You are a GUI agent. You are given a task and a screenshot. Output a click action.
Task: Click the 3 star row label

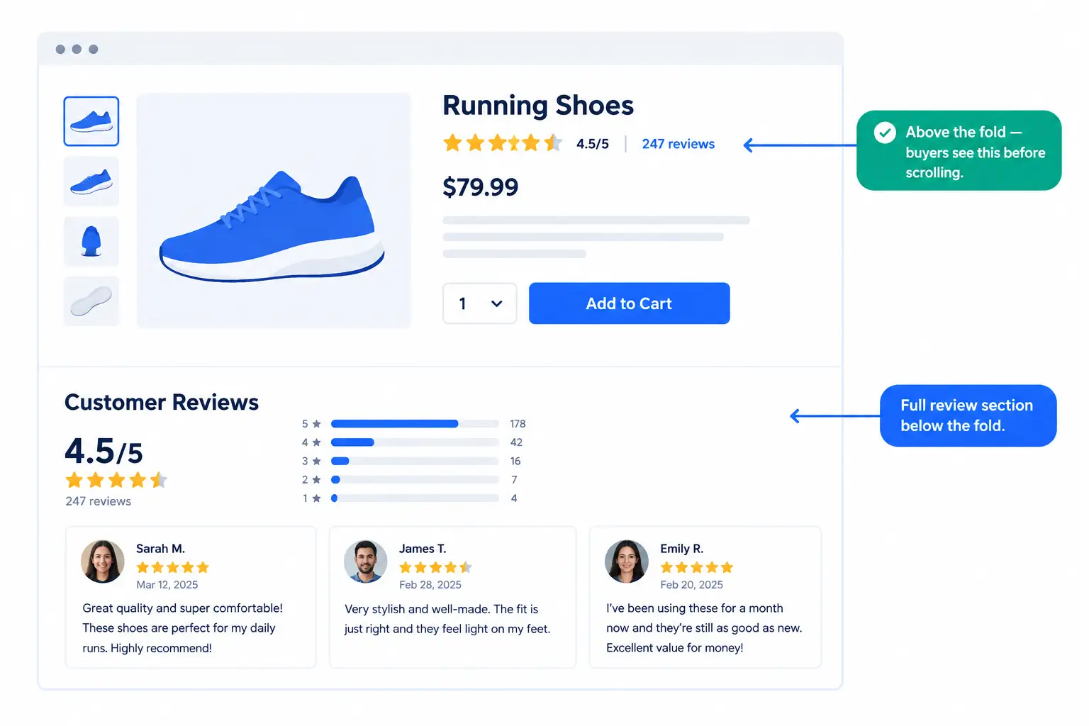(x=311, y=461)
